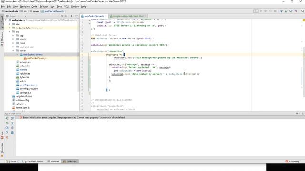Screen dimensions: 305x171
Task: Select favicon.ico in project tree
Action: 25,62
